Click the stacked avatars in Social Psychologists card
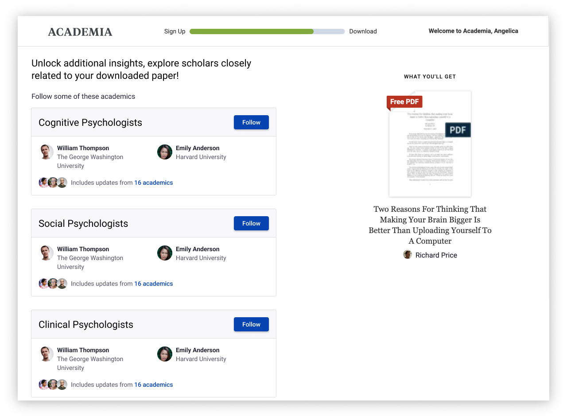 coord(53,284)
